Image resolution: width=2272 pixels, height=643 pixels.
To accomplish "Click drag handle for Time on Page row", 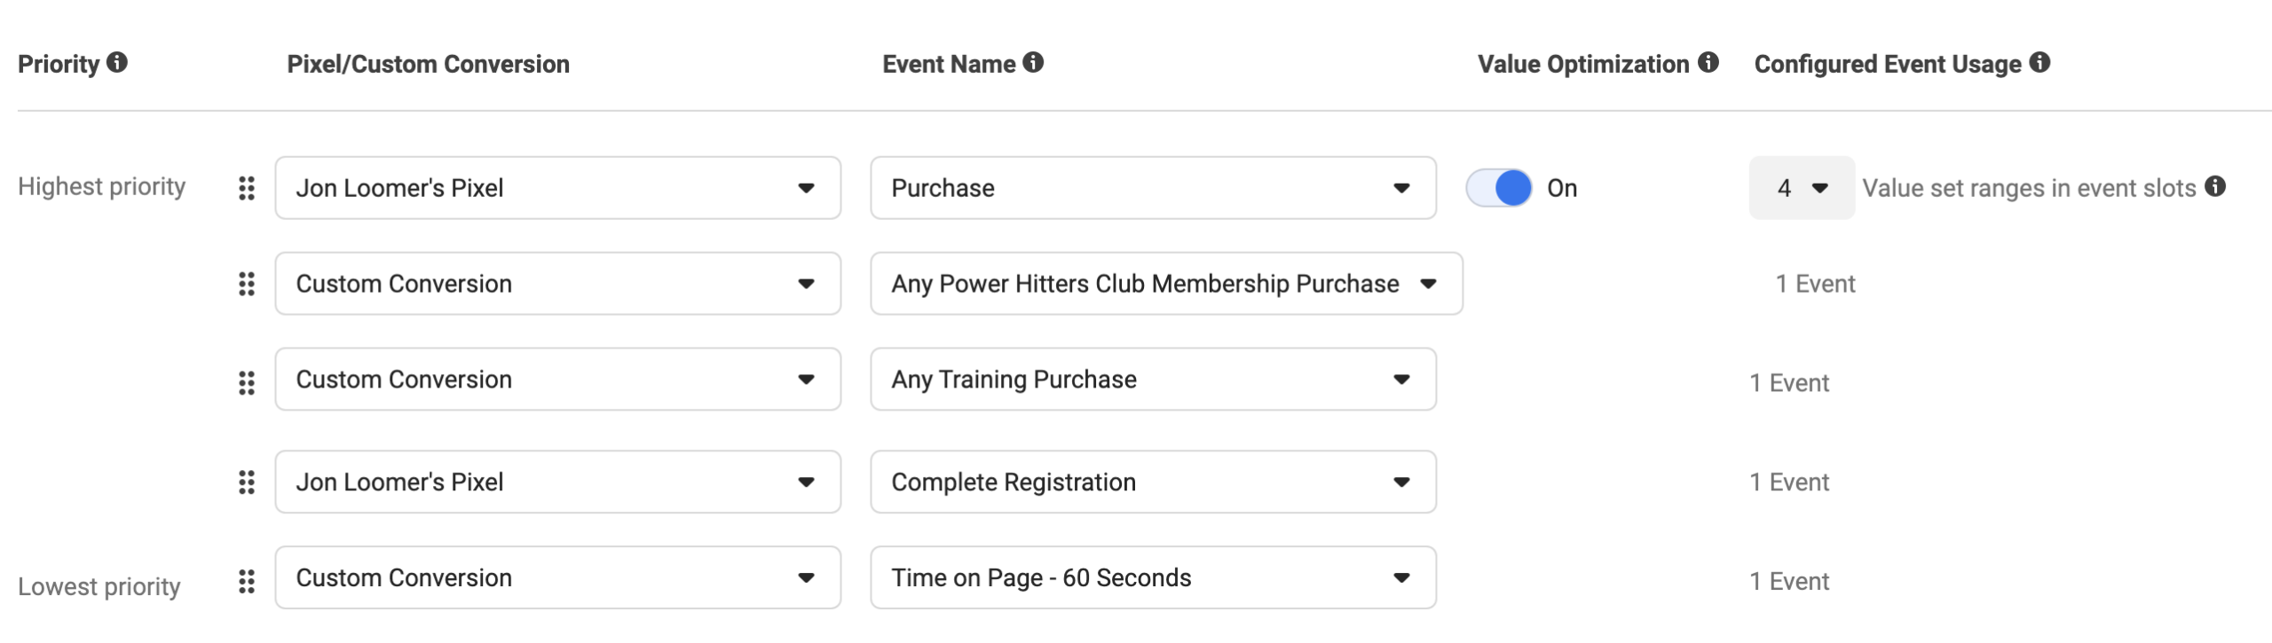I will pos(247,582).
